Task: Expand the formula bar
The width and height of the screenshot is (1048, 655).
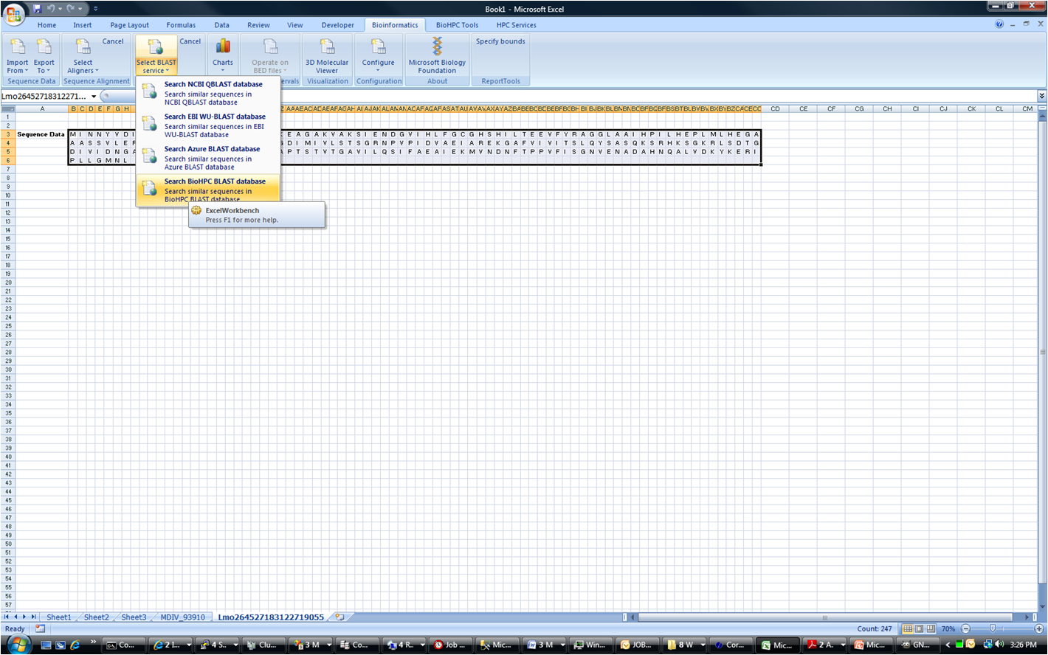Action: click(1041, 97)
